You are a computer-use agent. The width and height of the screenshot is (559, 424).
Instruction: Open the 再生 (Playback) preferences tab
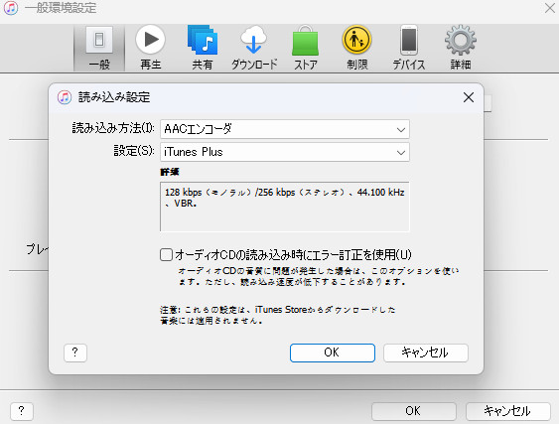[151, 48]
